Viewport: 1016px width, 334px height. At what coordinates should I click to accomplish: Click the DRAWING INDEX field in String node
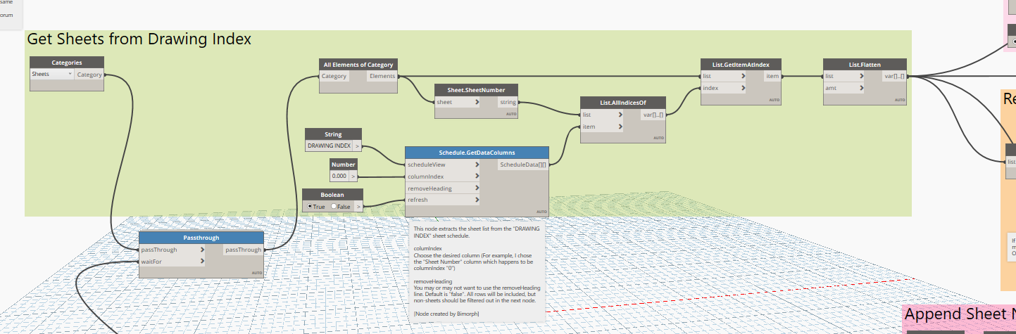click(x=329, y=146)
